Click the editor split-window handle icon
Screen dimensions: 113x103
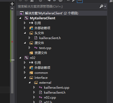12,4
